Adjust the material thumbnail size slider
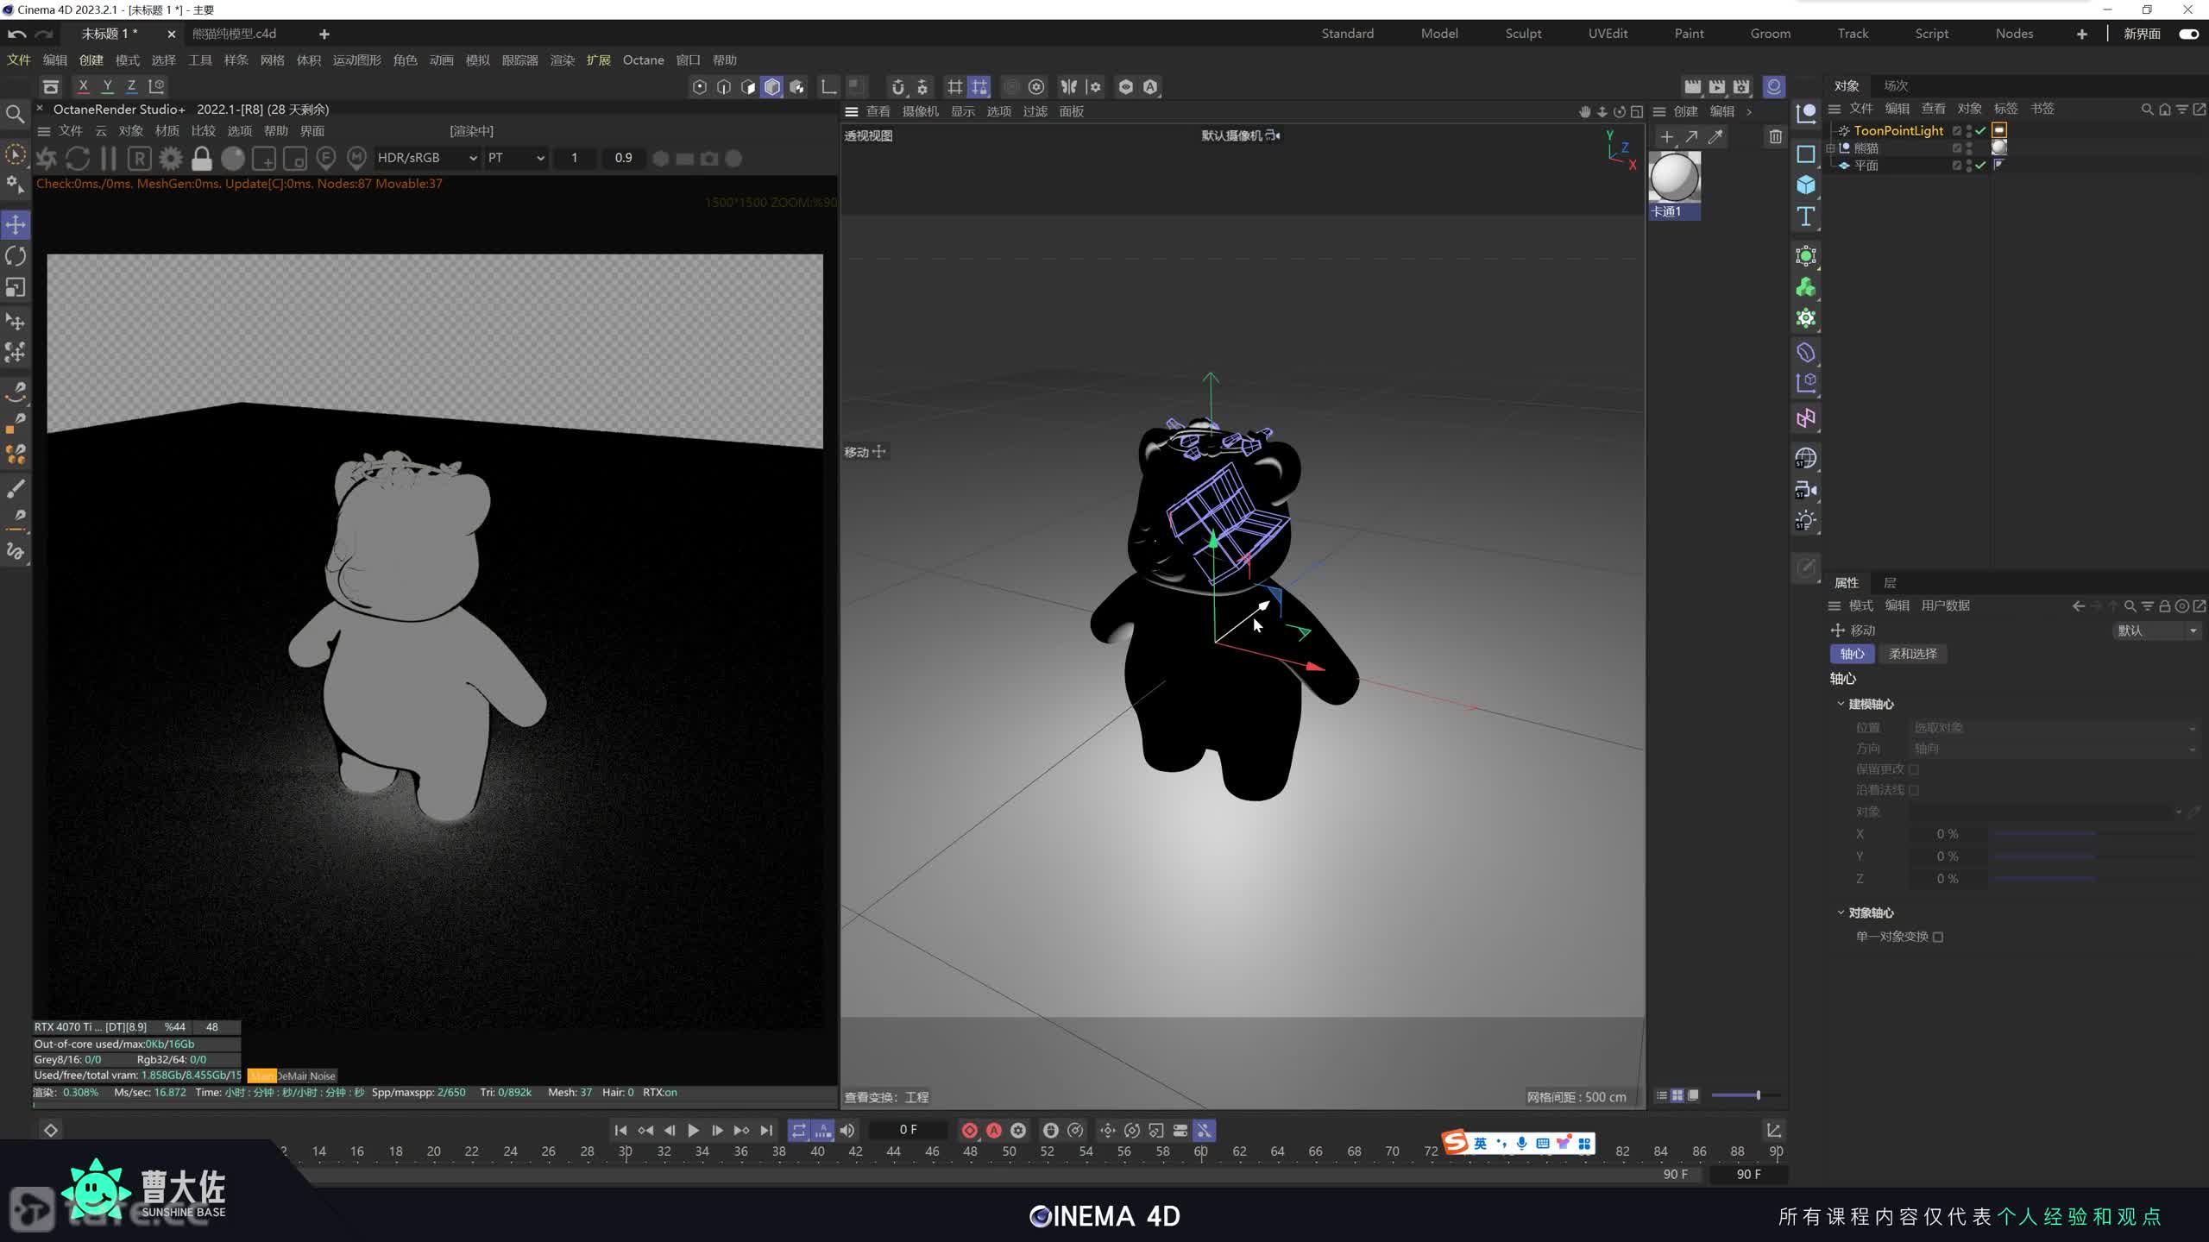This screenshot has width=2209, height=1242. (1758, 1095)
